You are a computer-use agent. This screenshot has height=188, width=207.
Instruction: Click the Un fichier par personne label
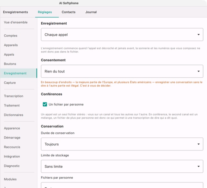(66, 105)
